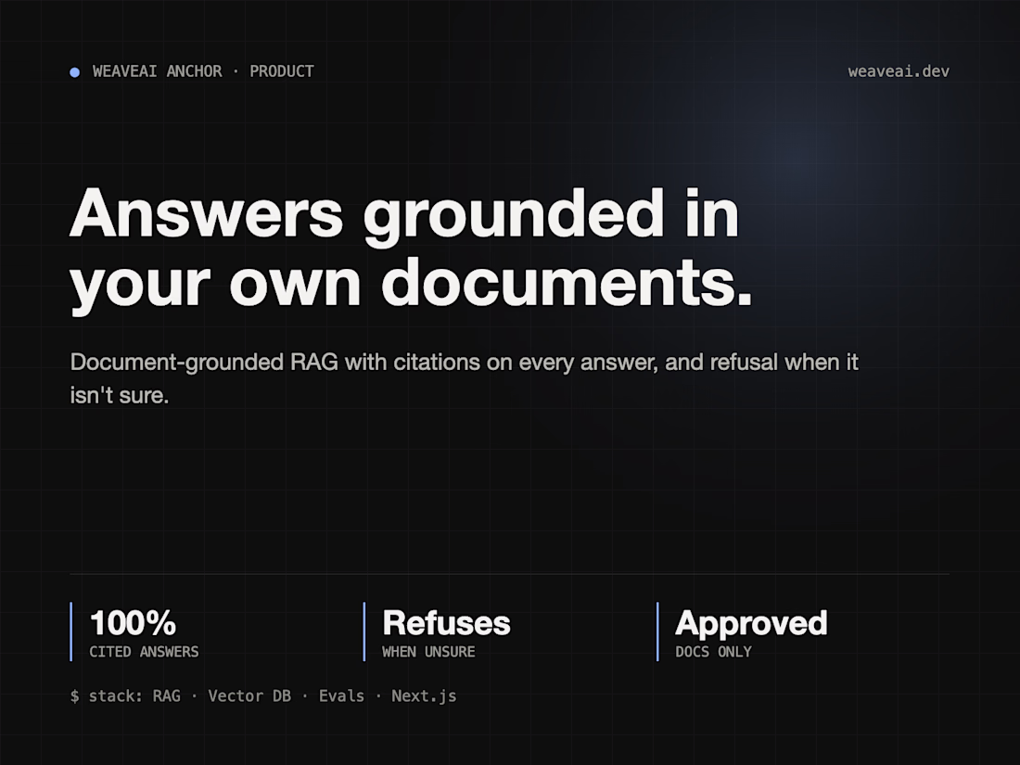1020x765 pixels.
Task: Select Evals in the stack line
Action: point(341,696)
